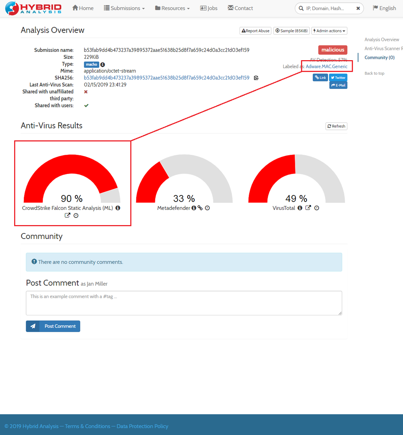The height and width of the screenshot is (435, 403).
Task: Open Data Protection Policy in the footer
Action: 142,426
